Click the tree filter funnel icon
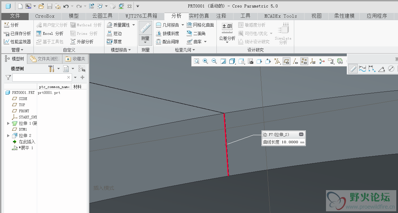This screenshot has width=398, height=213. (x=8, y=77)
